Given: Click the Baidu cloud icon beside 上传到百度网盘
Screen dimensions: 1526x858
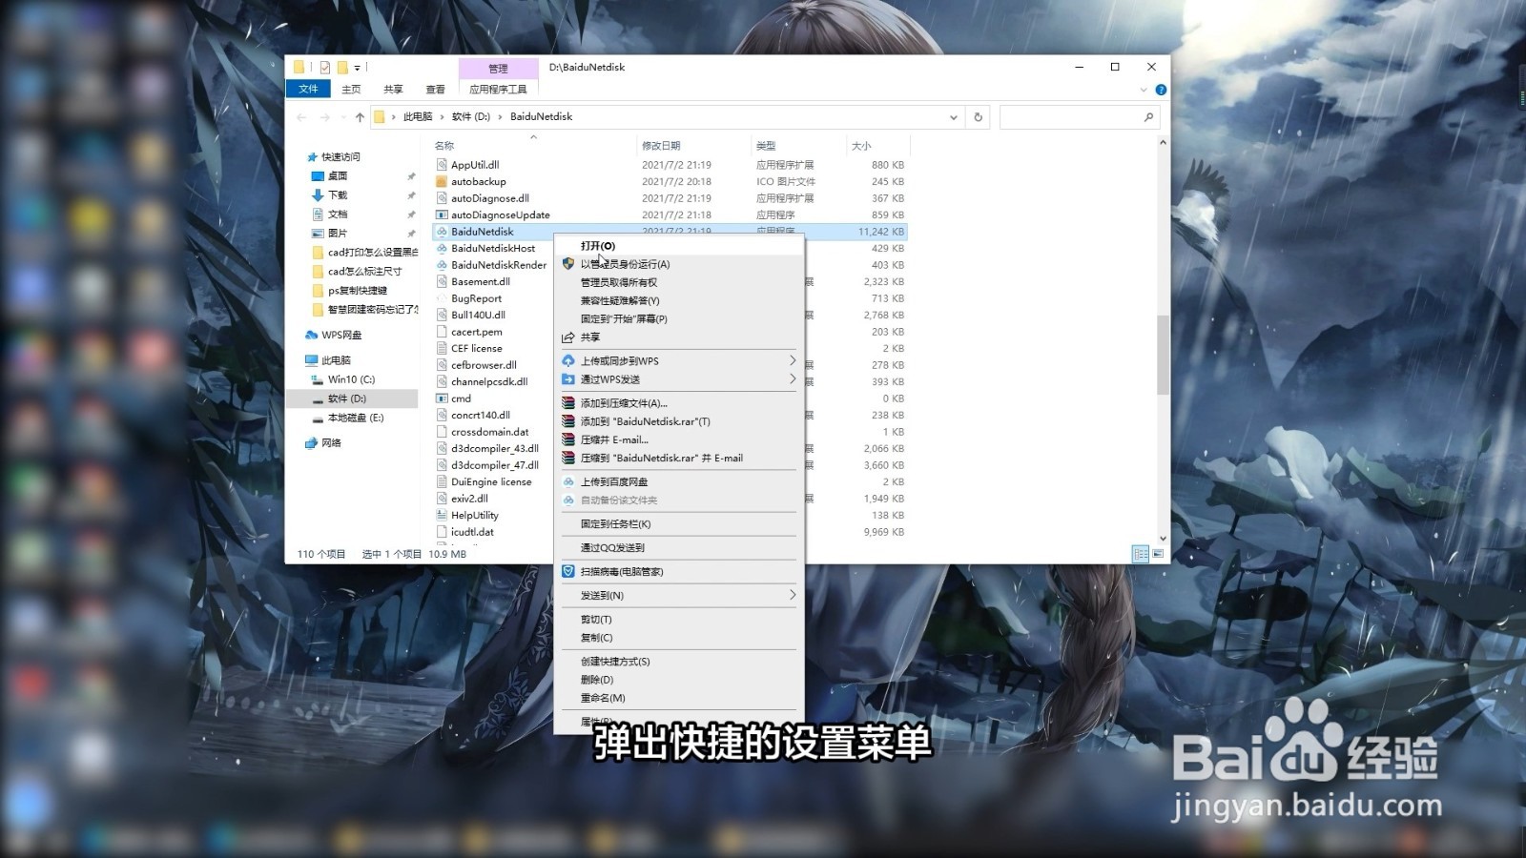Looking at the screenshot, I should coord(568,481).
